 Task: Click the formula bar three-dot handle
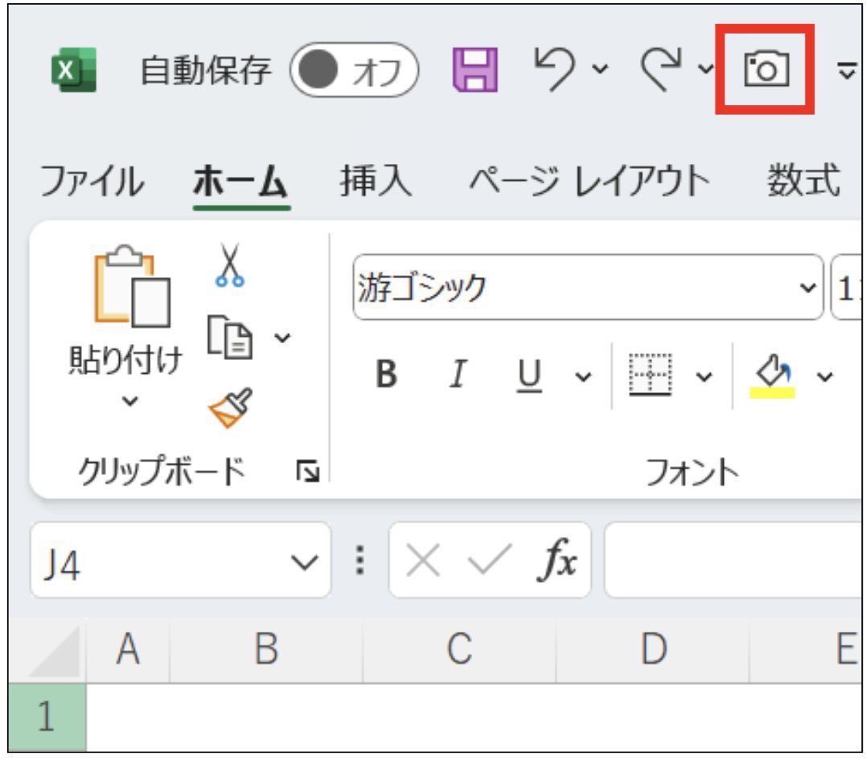(360, 560)
